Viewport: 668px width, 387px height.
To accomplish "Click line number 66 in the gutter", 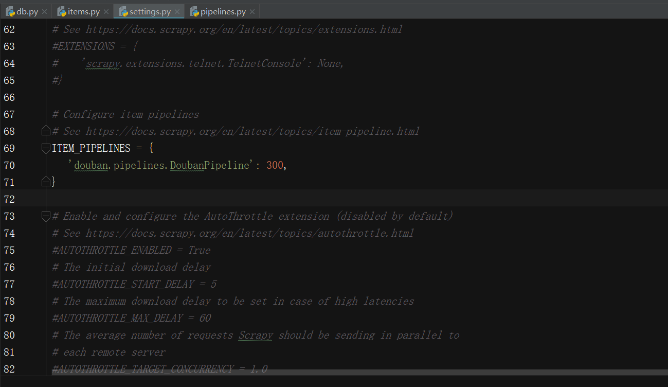I will pyautogui.click(x=9, y=97).
